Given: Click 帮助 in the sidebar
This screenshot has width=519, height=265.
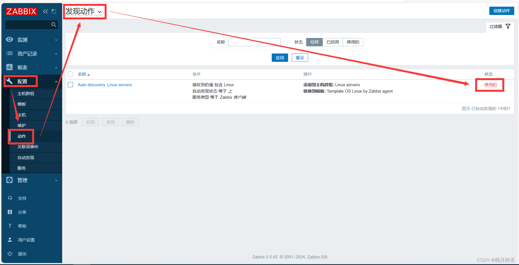Looking at the screenshot, I should (22, 226).
